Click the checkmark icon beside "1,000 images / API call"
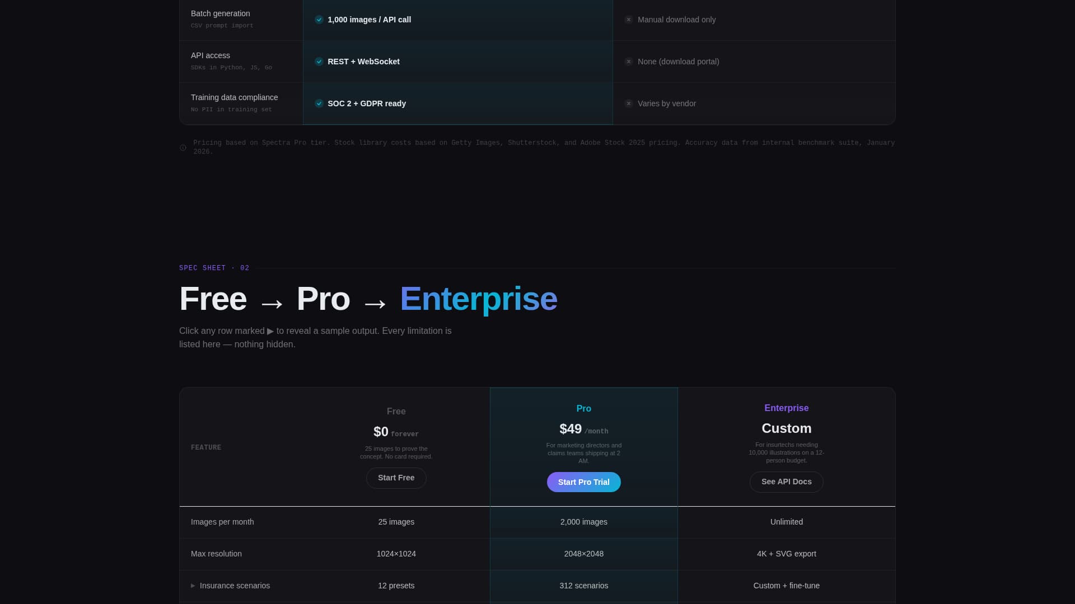 tap(319, 20)
